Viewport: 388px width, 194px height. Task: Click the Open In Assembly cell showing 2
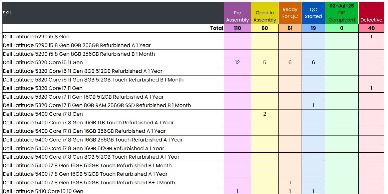click(x=265, y=114)
